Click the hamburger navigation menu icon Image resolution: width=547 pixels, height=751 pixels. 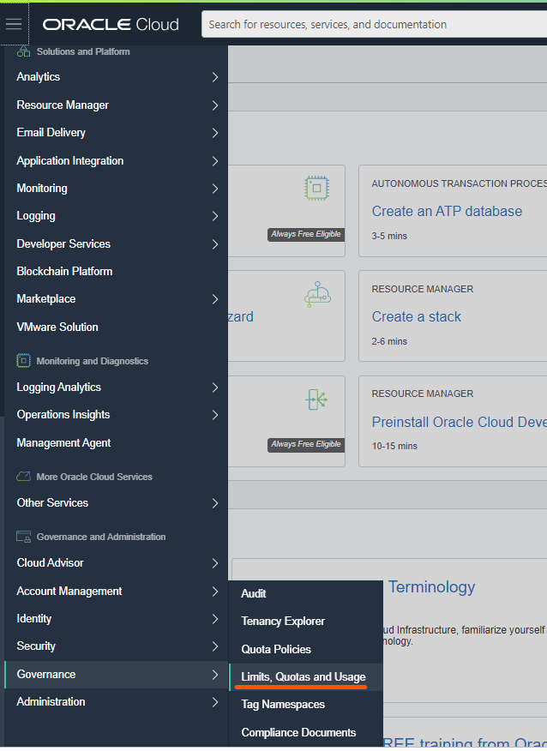14,24
